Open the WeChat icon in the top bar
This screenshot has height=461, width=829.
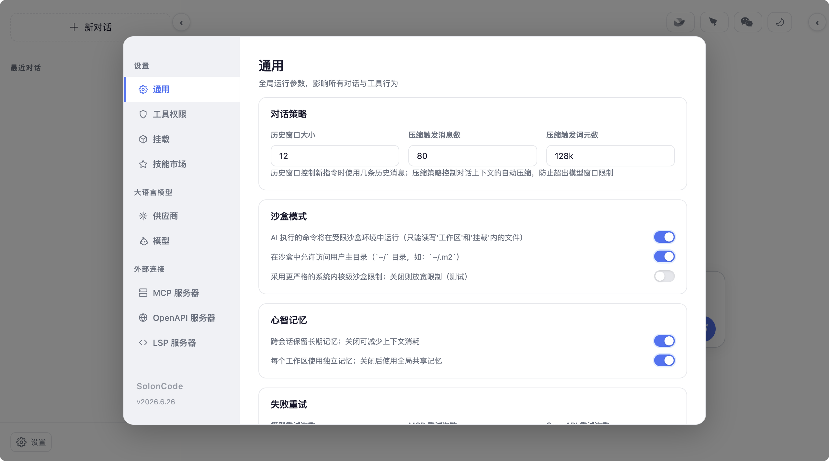coord(747,22)
